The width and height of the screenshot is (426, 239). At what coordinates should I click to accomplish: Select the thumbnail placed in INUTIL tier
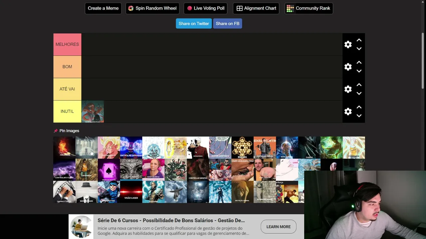tap(93, 112)
